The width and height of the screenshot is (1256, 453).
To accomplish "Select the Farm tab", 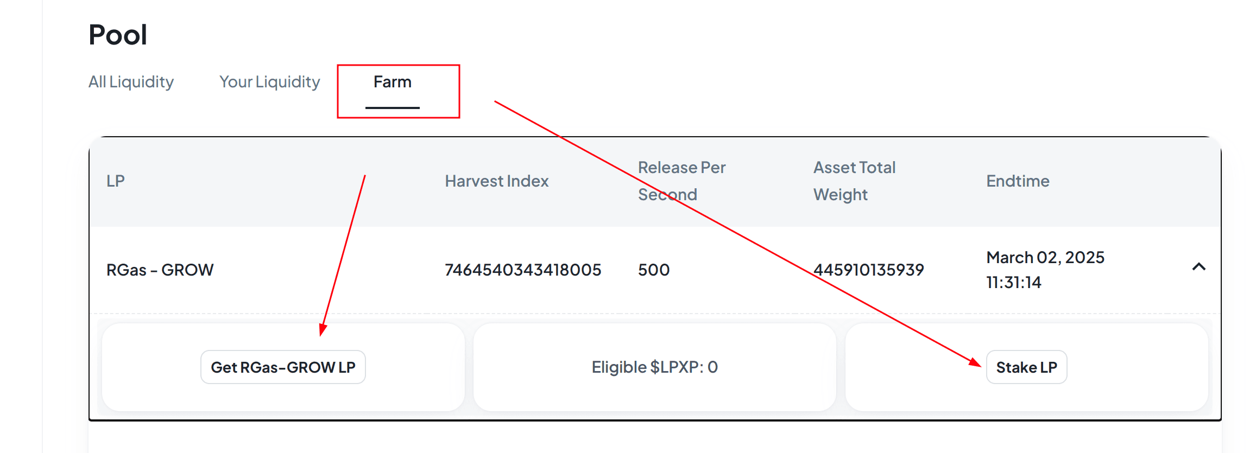I will (393, 82).
